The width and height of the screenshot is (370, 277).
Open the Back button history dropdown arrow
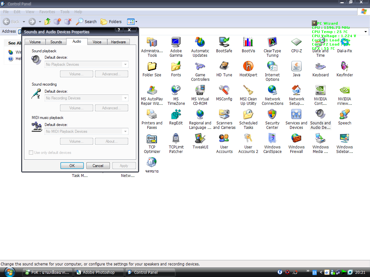24,22
